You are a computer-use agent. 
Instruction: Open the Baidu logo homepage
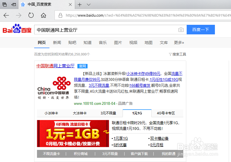(17, 28)
